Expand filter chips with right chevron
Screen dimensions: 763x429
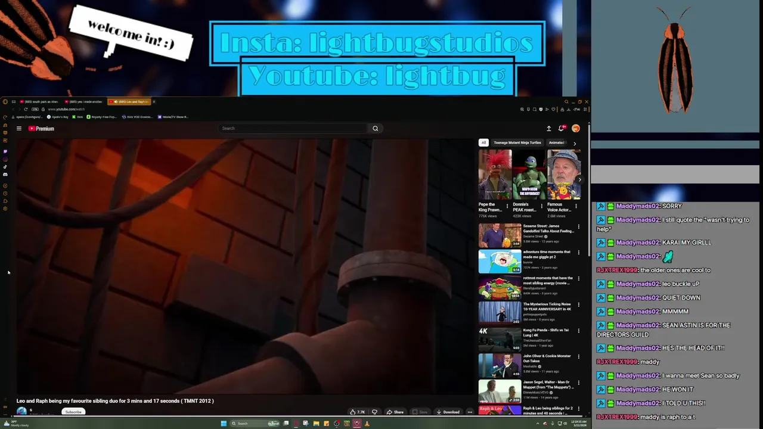click(575, 143)
